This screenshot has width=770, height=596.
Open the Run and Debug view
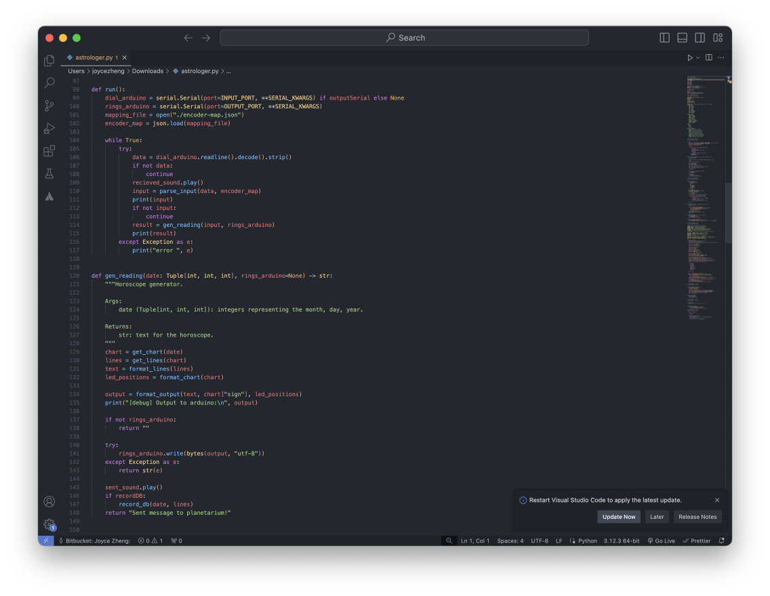(49, 128)
